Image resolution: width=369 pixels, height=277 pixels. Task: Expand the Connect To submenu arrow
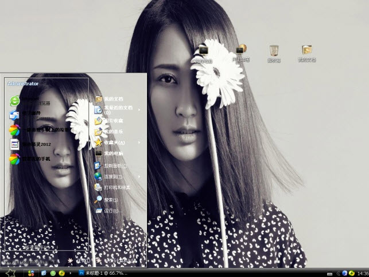[139, 176]
